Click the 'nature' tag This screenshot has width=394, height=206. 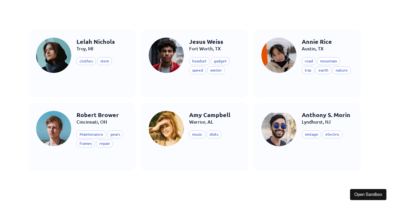(x=341, y=70)
